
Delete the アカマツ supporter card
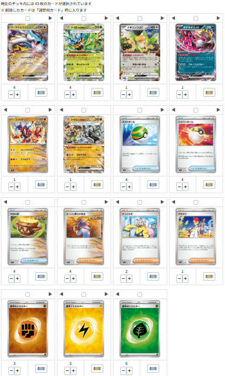pyautogui.click(x=209, y=276)
